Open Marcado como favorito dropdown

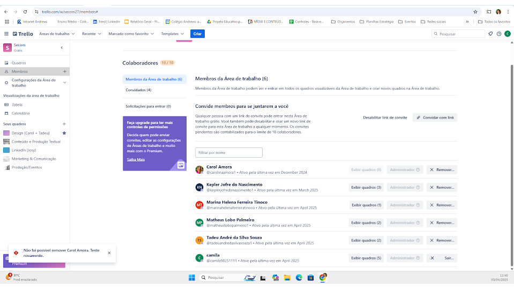[131, 34]
